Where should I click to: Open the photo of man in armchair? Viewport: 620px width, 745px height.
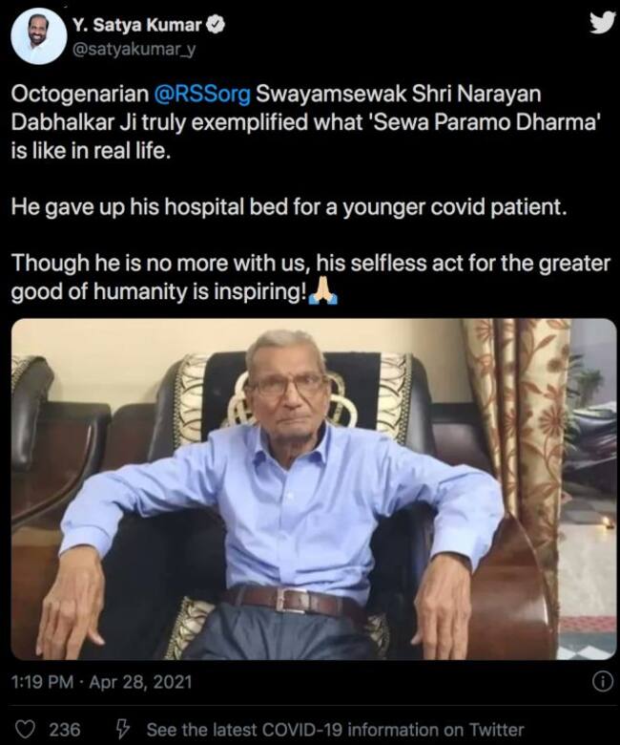click(x=314, y=489)
